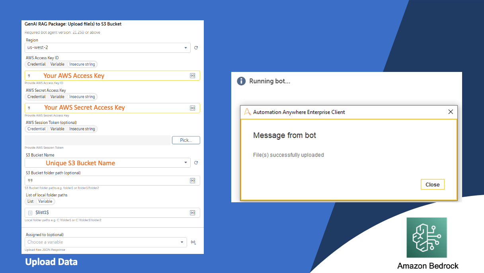The image size is (484, 273).
Task: Click the info icon beside Running bot...
Action: [241, 81]
